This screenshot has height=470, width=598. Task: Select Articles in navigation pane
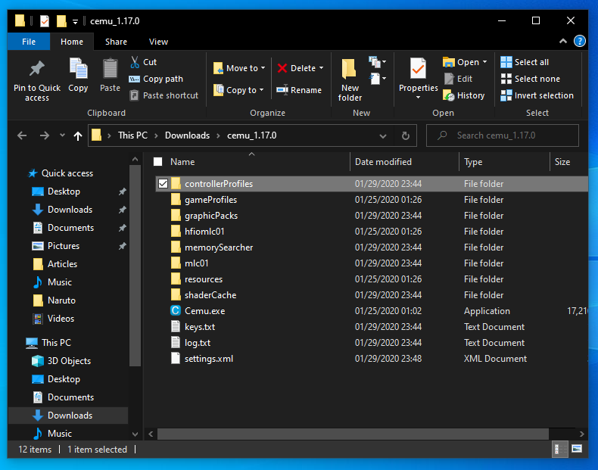(x=62, y=264)
